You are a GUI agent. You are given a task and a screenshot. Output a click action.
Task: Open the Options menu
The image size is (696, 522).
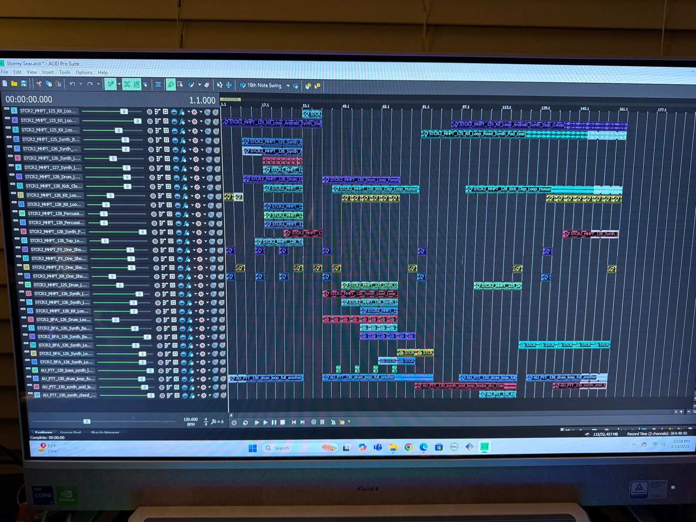pos(84,73)
